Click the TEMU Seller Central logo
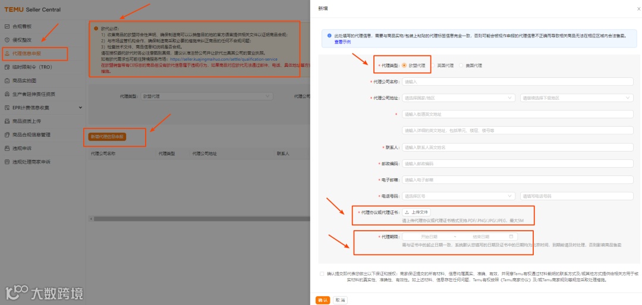This screenshot has height=305, width=642. [32, 10]
